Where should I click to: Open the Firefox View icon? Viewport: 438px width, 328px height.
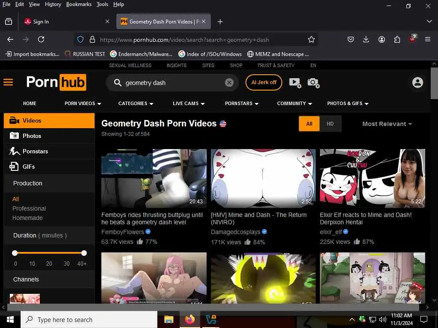coord(9,21)
